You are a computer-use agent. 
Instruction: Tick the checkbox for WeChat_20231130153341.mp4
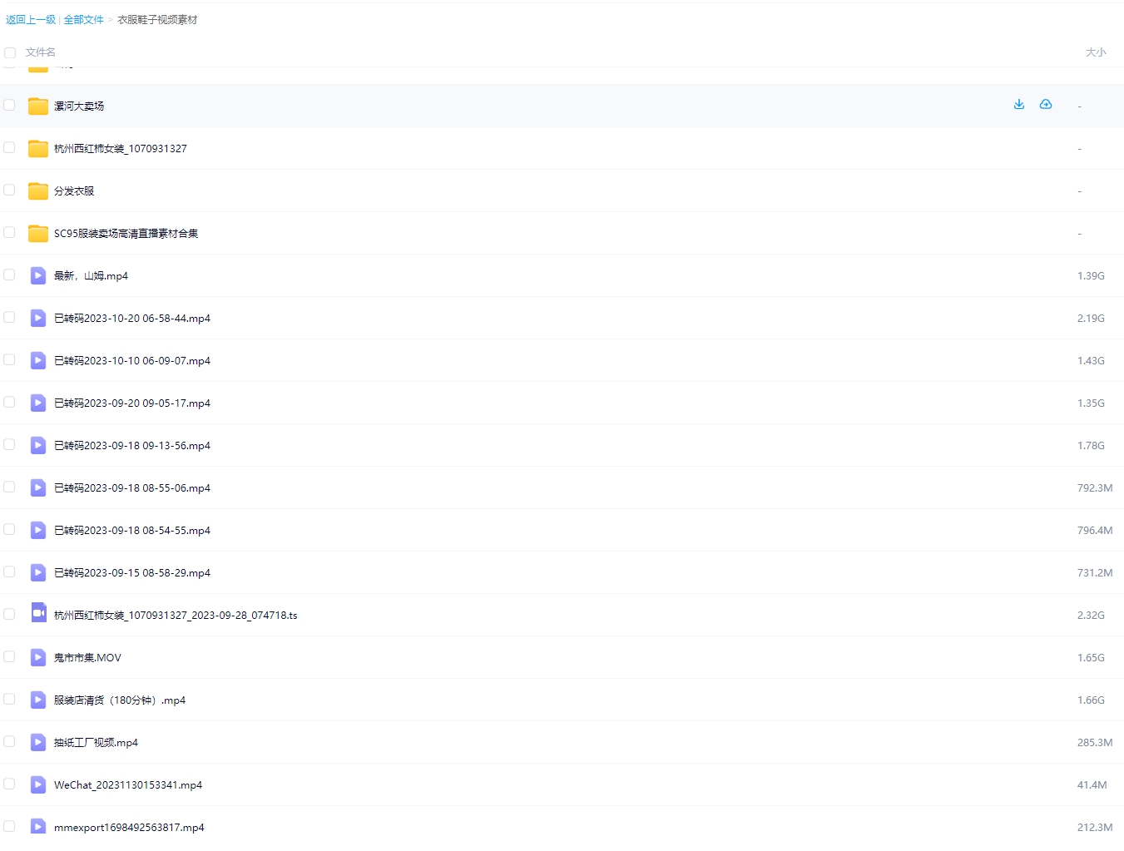(10, 784)
